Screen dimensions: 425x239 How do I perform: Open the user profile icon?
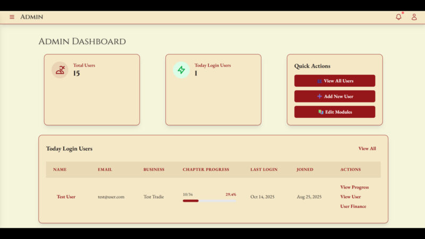(414, 17)
